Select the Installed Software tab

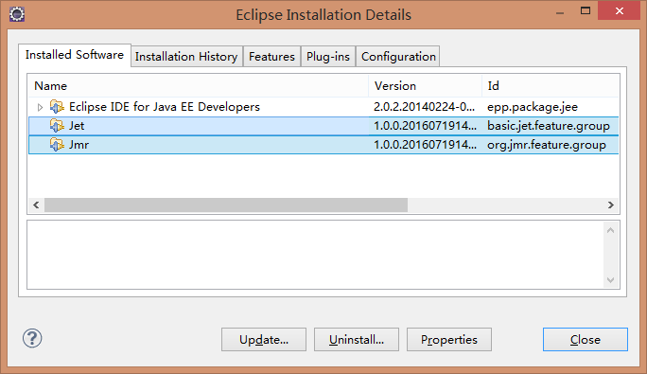(75, 55)
